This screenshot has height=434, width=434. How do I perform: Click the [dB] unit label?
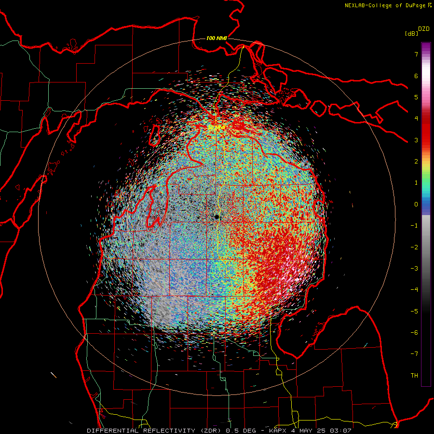click(411, 34)
